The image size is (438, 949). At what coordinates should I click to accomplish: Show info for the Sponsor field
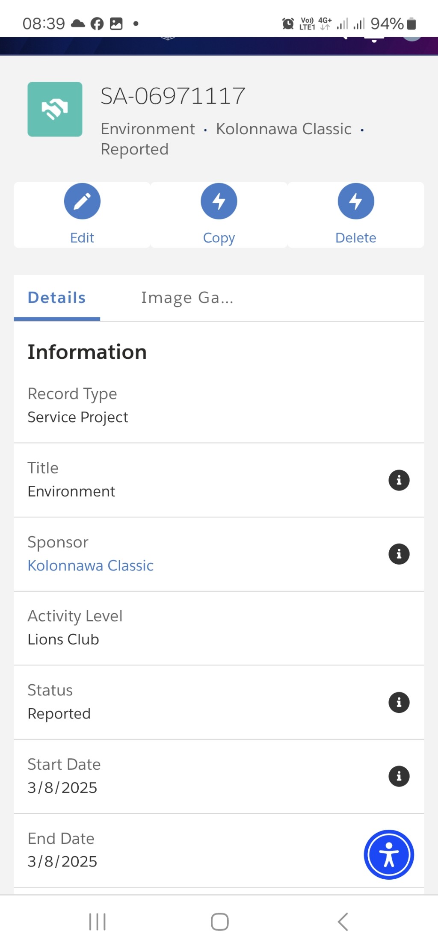[x=399, y=554]
